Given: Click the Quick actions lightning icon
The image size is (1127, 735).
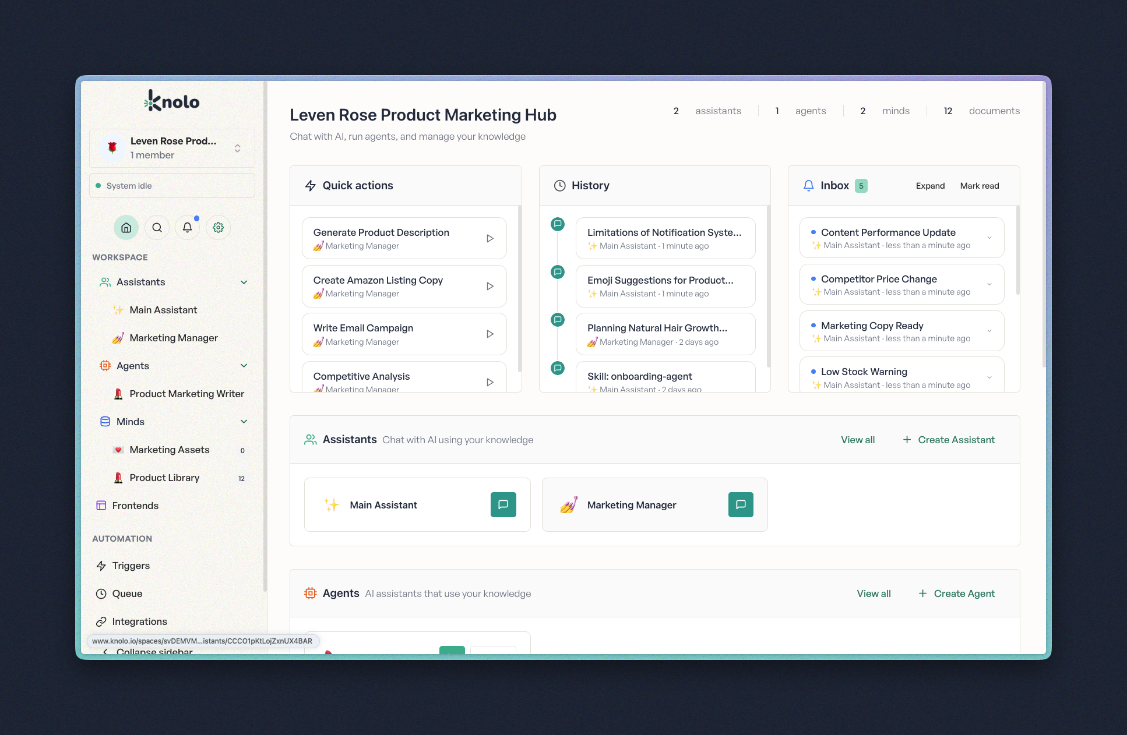Looking at the screenshot, I should 311,185.
